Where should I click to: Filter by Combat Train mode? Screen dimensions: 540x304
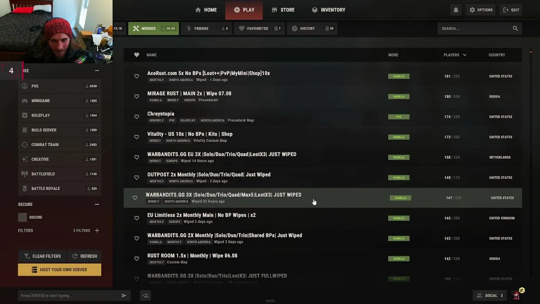click(x=59, y=145)
